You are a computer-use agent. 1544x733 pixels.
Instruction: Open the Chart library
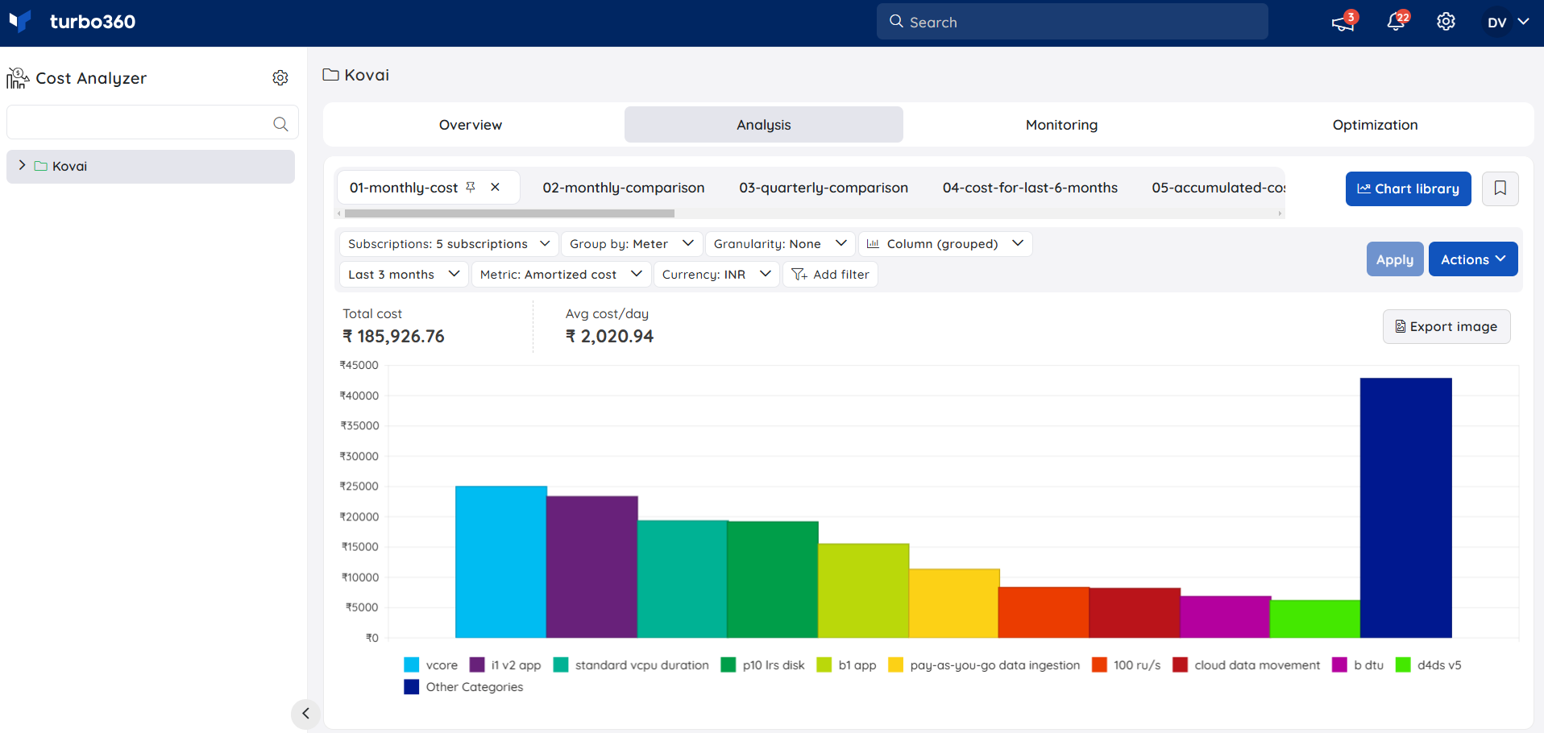(1408, 188)
